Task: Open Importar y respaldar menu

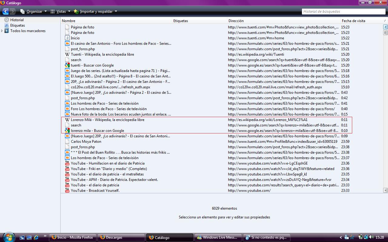Action: pos(95,11)
